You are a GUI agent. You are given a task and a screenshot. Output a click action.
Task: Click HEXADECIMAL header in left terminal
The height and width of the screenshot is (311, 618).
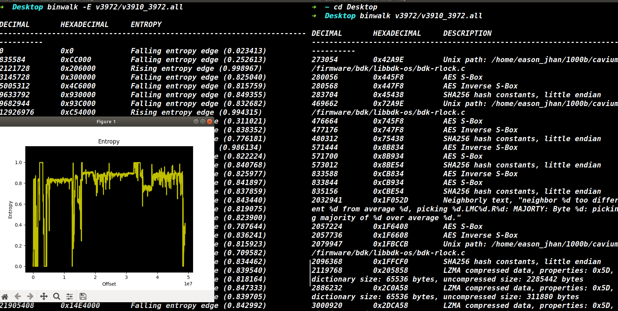[x=84, y=25]
